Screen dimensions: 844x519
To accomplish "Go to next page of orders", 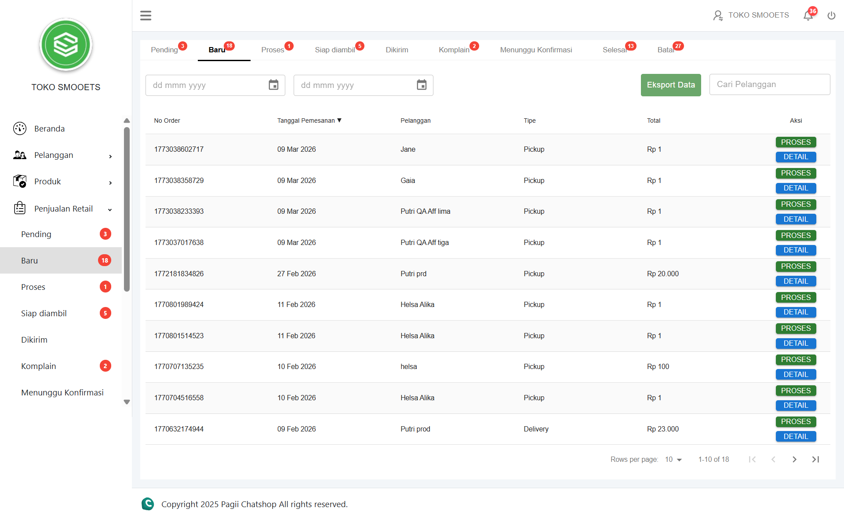I will [x=794, y=459].
